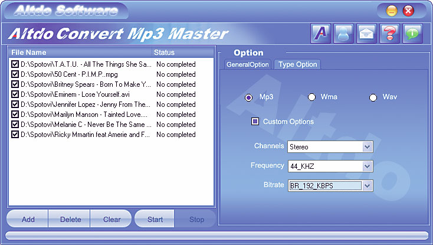Click the Clear button

coord(111,219)
